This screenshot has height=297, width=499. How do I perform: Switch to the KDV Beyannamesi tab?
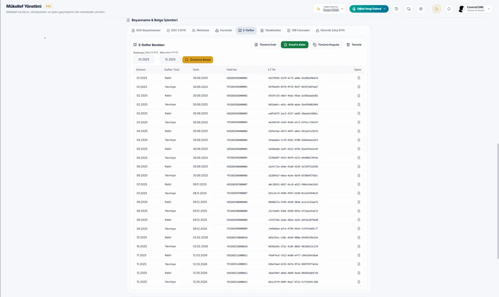tap(146, 30)
